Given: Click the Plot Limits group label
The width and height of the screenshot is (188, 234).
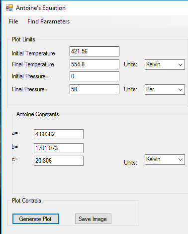Looking at the screenshot, I should point(23,39).
